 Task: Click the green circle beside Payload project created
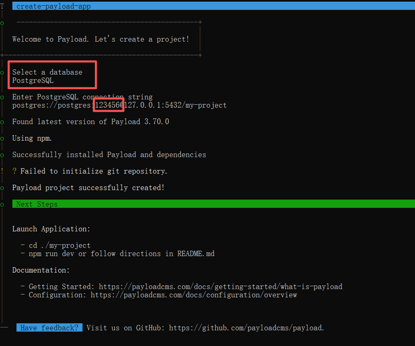coord(2,188)
